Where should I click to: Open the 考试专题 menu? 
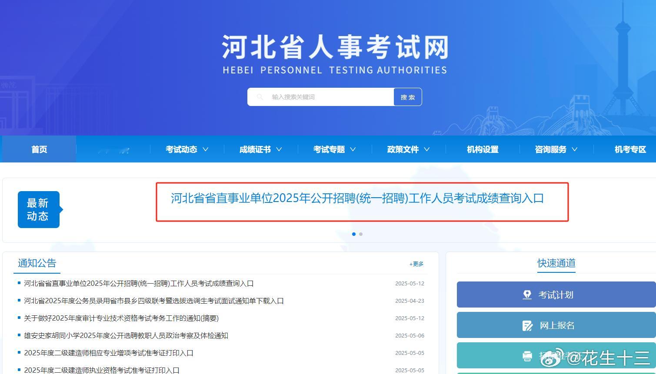(329, 149)
